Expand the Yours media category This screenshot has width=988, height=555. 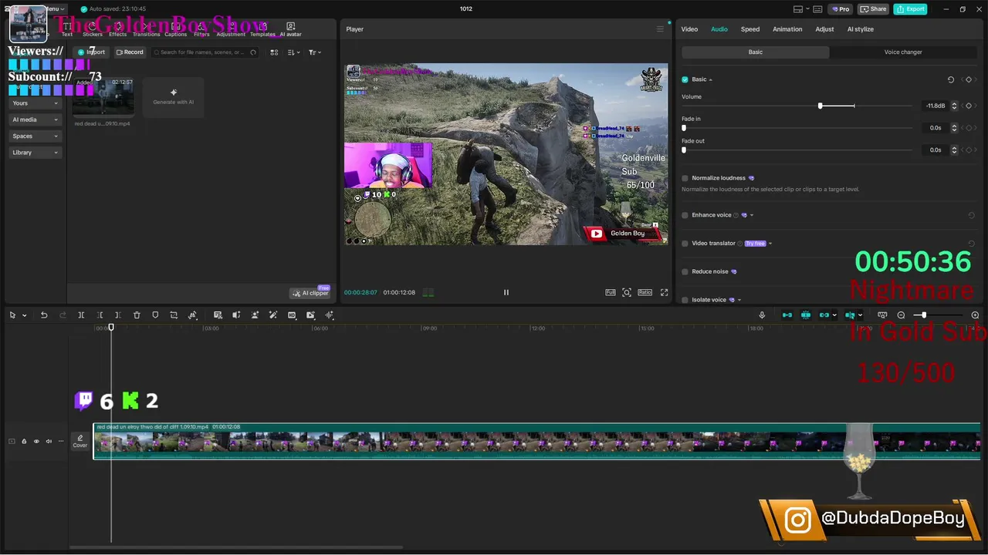pyautogui.click(x=36, y=103)
